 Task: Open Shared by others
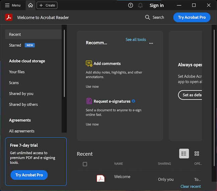pos(23,104)
